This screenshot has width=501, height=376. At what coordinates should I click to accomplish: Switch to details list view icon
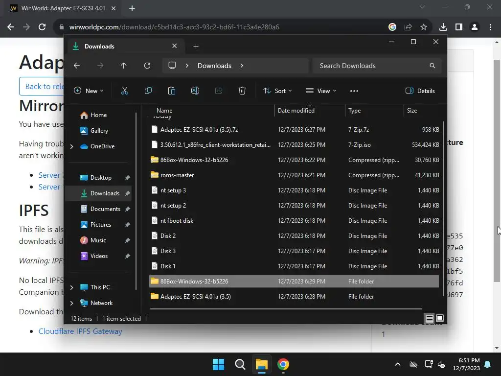pos(430,318)
